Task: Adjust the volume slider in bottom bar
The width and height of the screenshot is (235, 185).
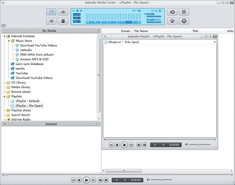Action: 161,180
